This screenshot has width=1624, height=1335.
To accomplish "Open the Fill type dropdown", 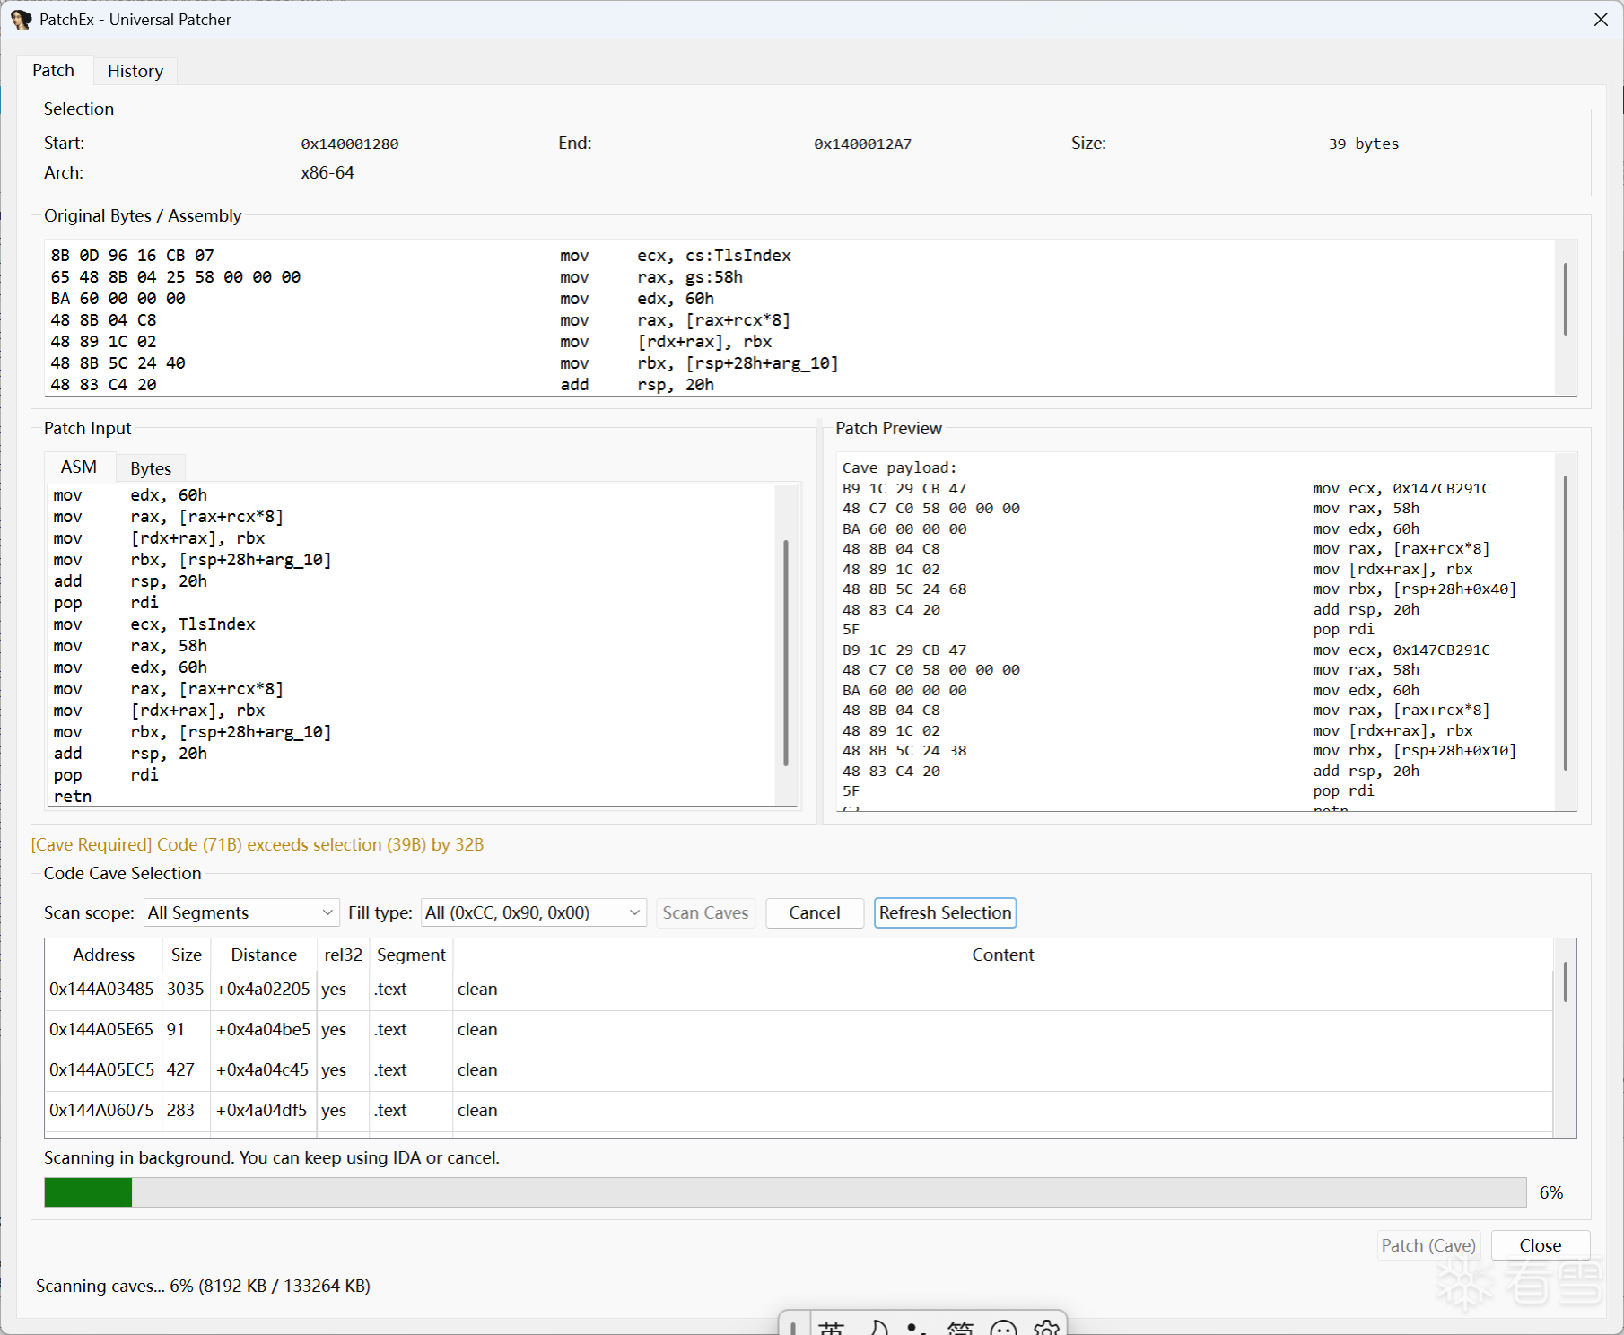I will point(534,912).
